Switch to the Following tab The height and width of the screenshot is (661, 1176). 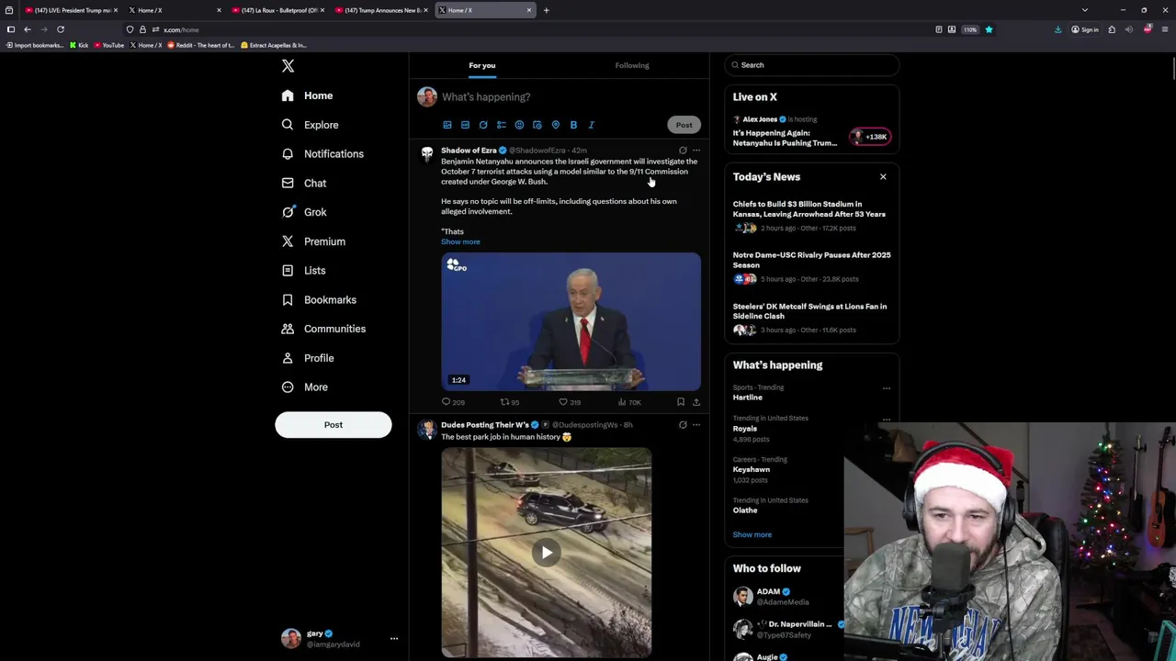pyautogui.click(x=632, y=65)
